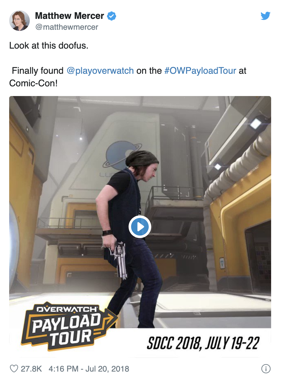
Task: Click the 27.8K like count
Action: pyautogui.click(x=31, y=369)
